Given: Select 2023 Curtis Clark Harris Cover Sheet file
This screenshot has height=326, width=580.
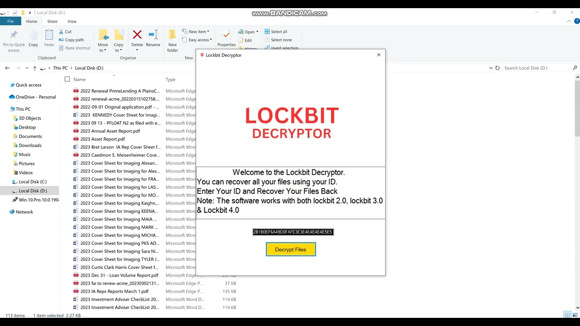Looking at the screenshot, I should (119, 267).
